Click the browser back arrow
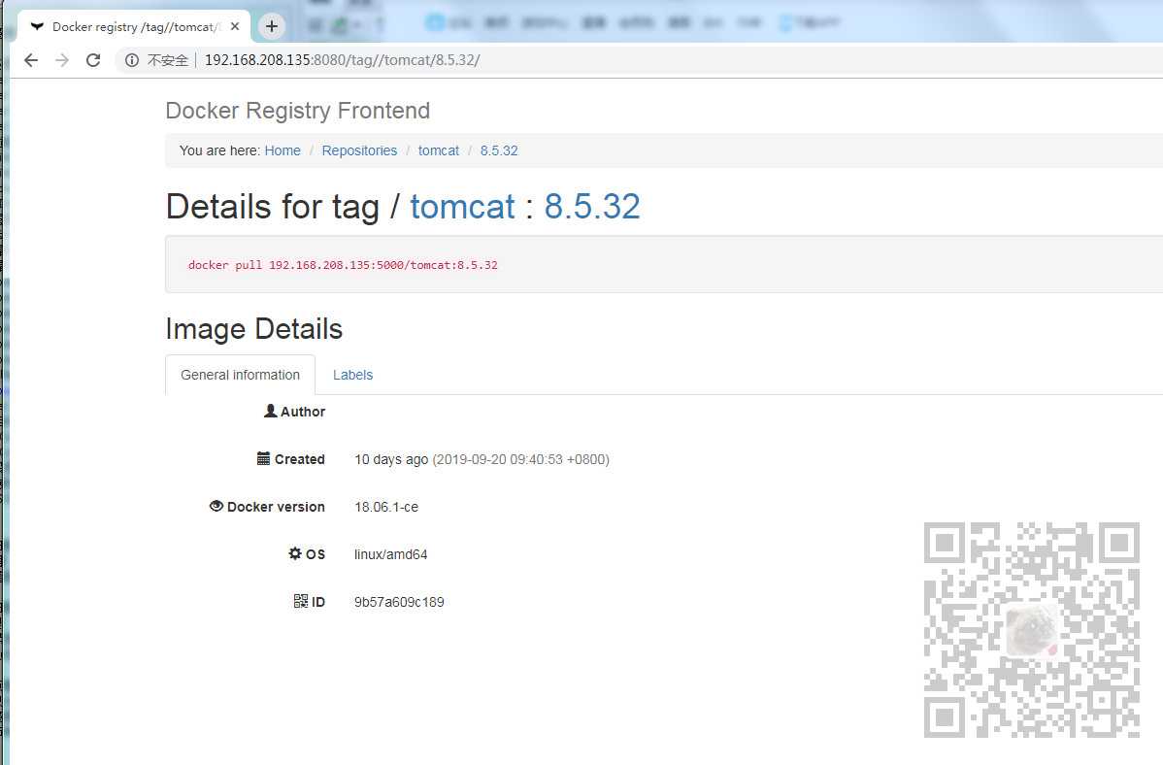This screenshot has height=765, width=1163. 31,60
